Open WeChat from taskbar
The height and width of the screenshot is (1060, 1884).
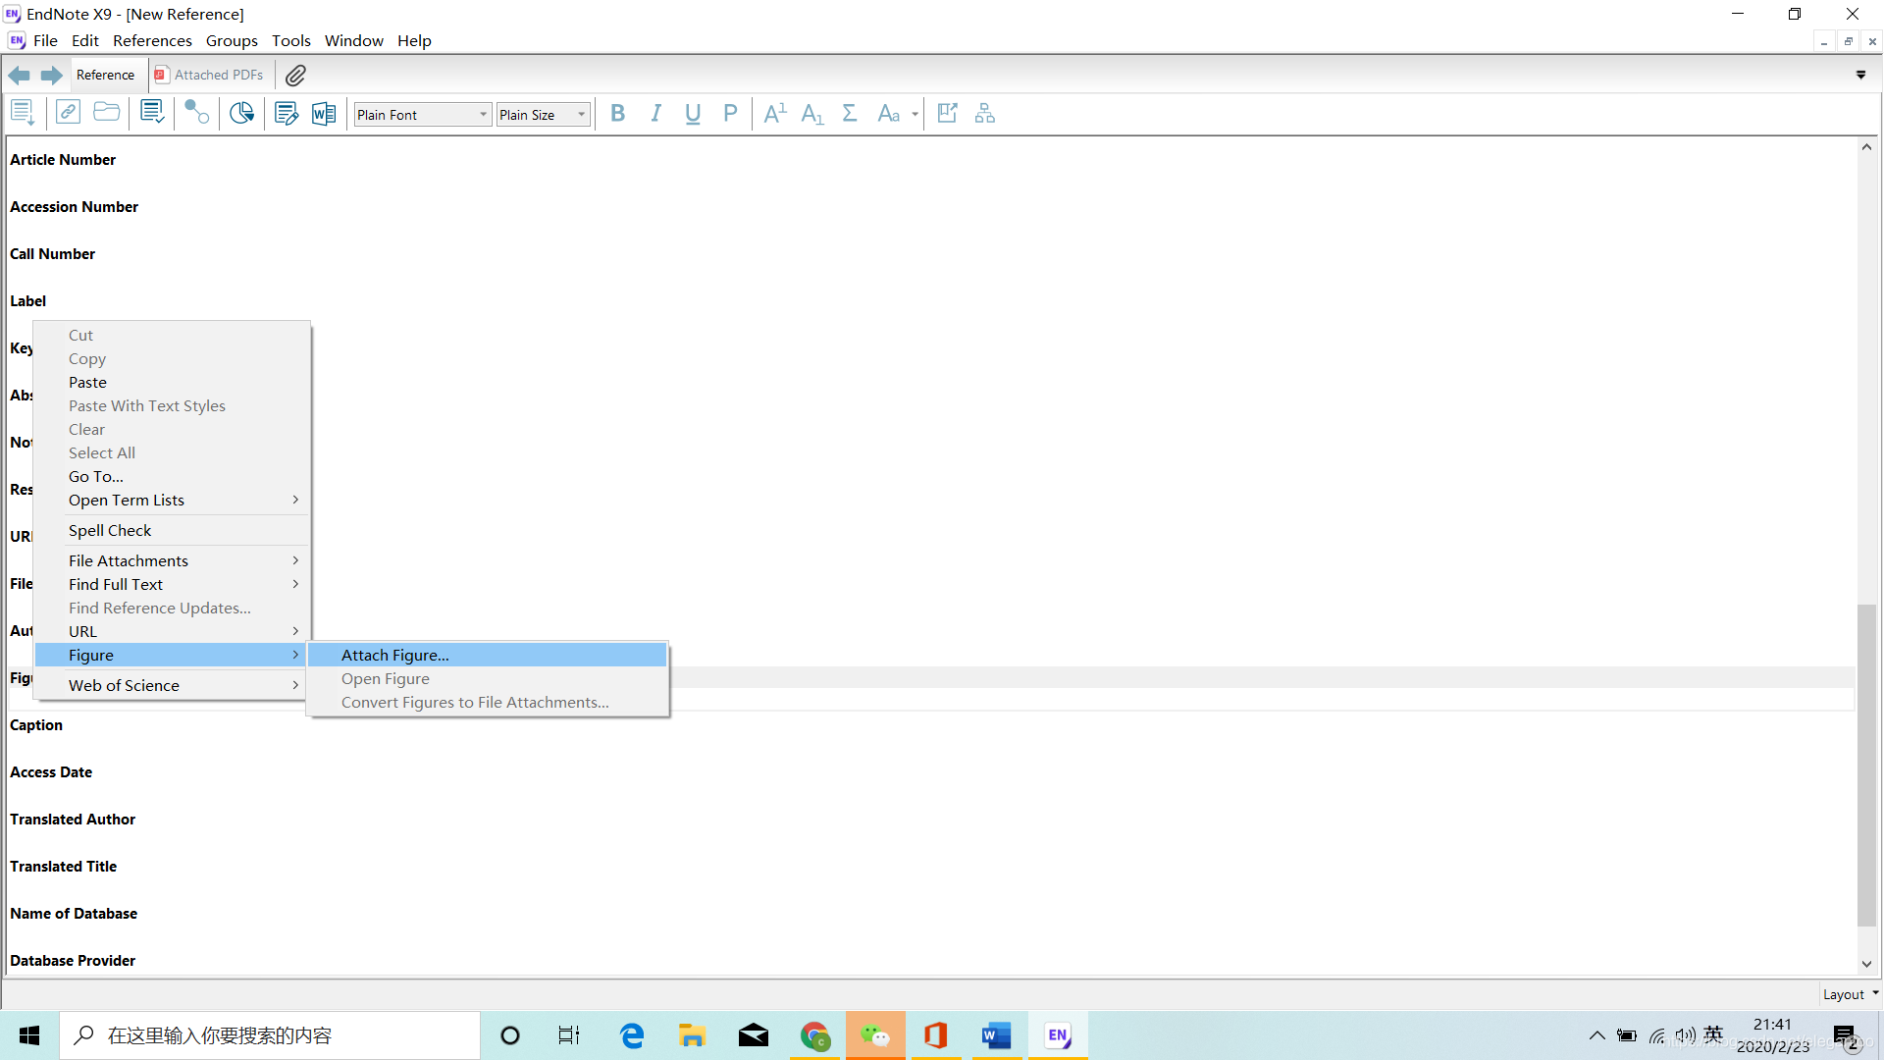pos(875,1035)
